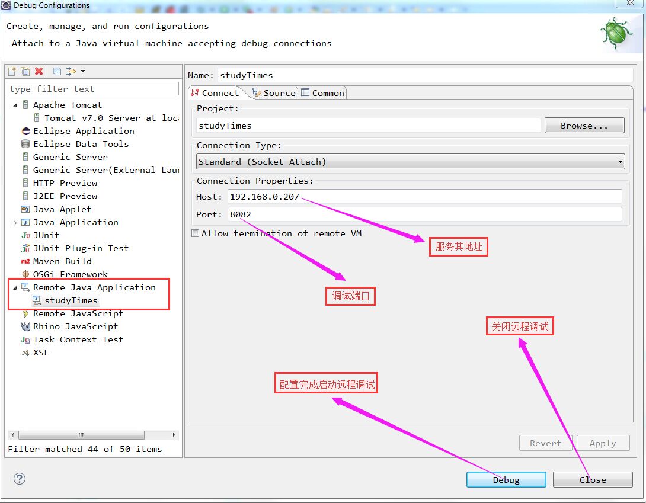Expand the Java Application tree node
The height and width of the screenshot is (503, 646).
click(15, 223)
